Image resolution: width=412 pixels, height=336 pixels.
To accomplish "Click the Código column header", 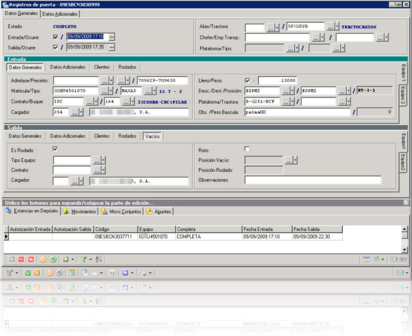I will click(x=116, y=229).
